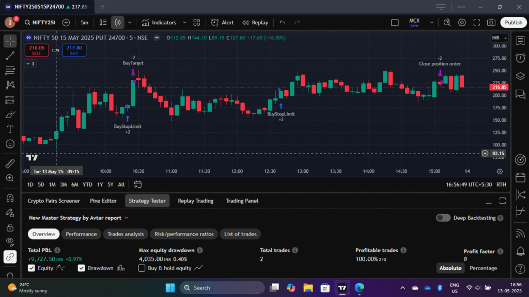Open chart settings hexagon icon
Image resolution: width=529 pixels, height=297 pixels.
tap(462, 23)
